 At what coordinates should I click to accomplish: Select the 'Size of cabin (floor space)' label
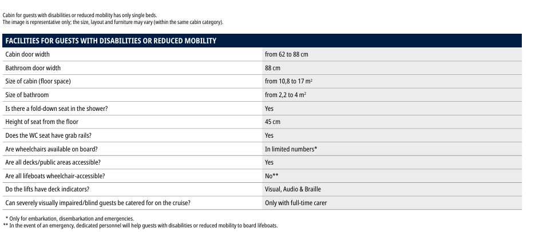point(38,81)
